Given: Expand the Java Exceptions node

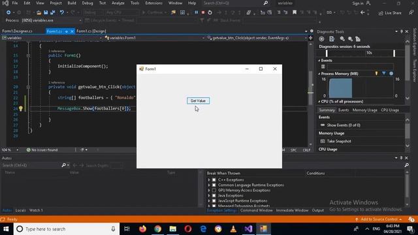Looking at the screenshot, I should click(209, 196).
